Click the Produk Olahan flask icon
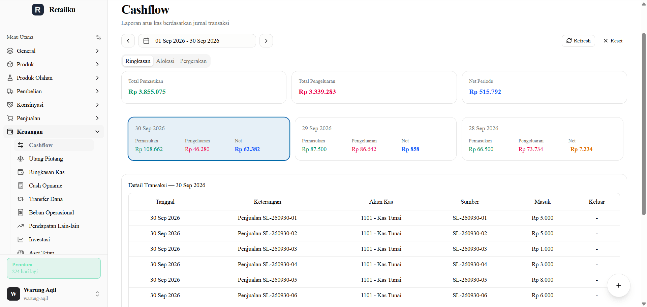 tap(10, 78)
